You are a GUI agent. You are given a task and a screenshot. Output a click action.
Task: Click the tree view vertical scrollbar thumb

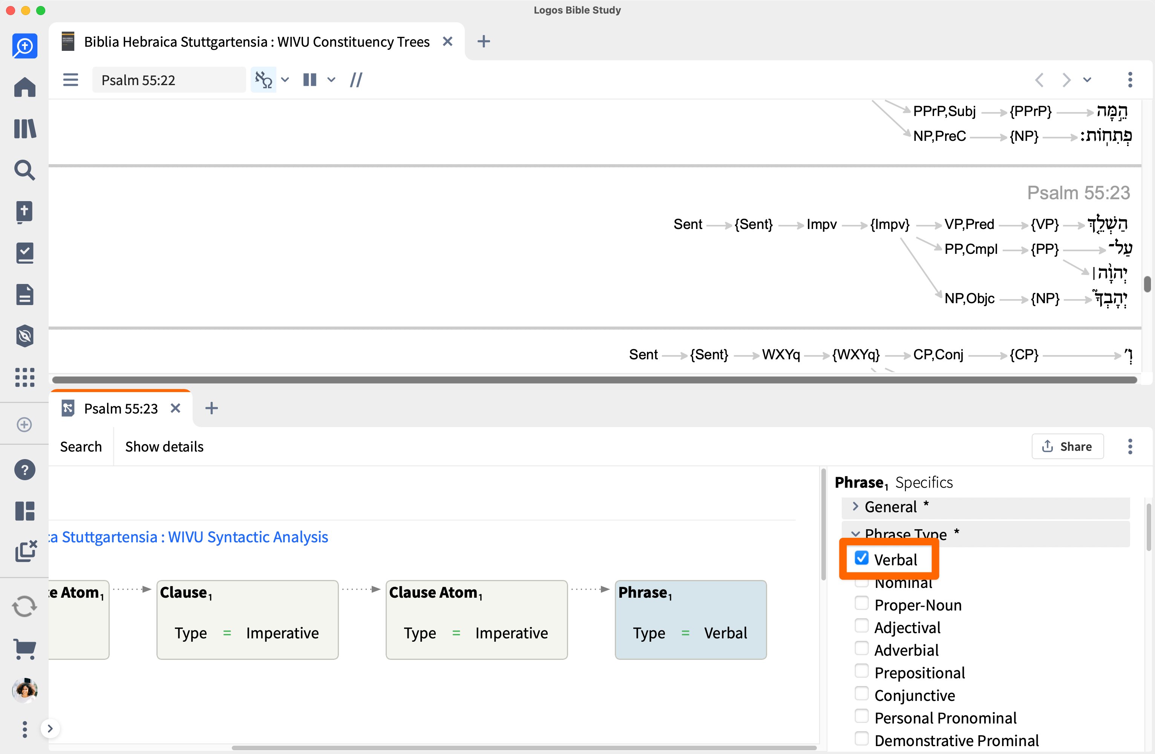[1147, 284]
